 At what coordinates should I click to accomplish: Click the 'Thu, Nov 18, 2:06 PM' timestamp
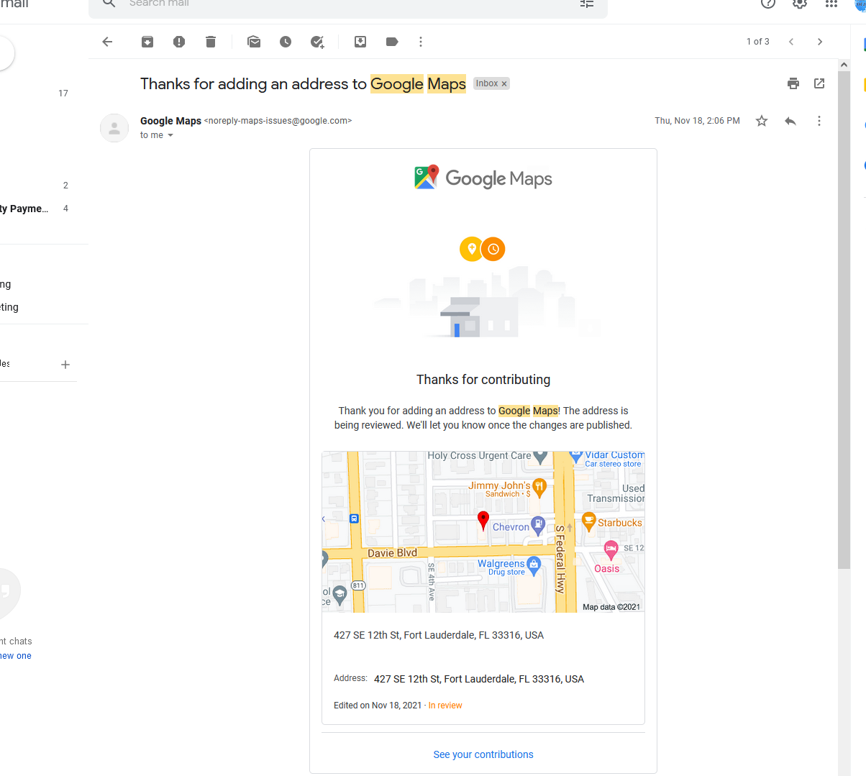[697, 121]
